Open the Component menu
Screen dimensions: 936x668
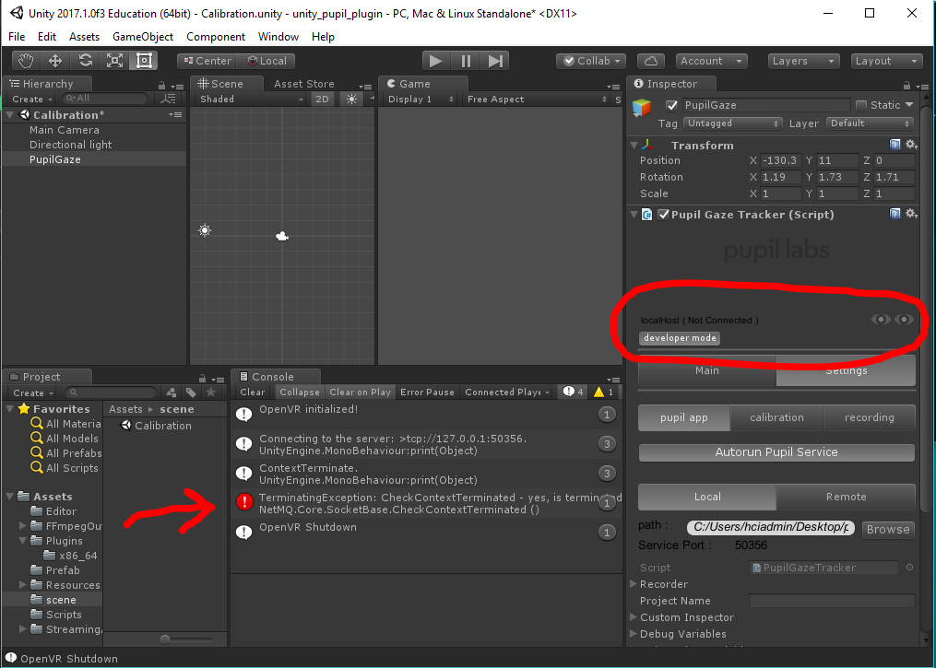point(216,36)
